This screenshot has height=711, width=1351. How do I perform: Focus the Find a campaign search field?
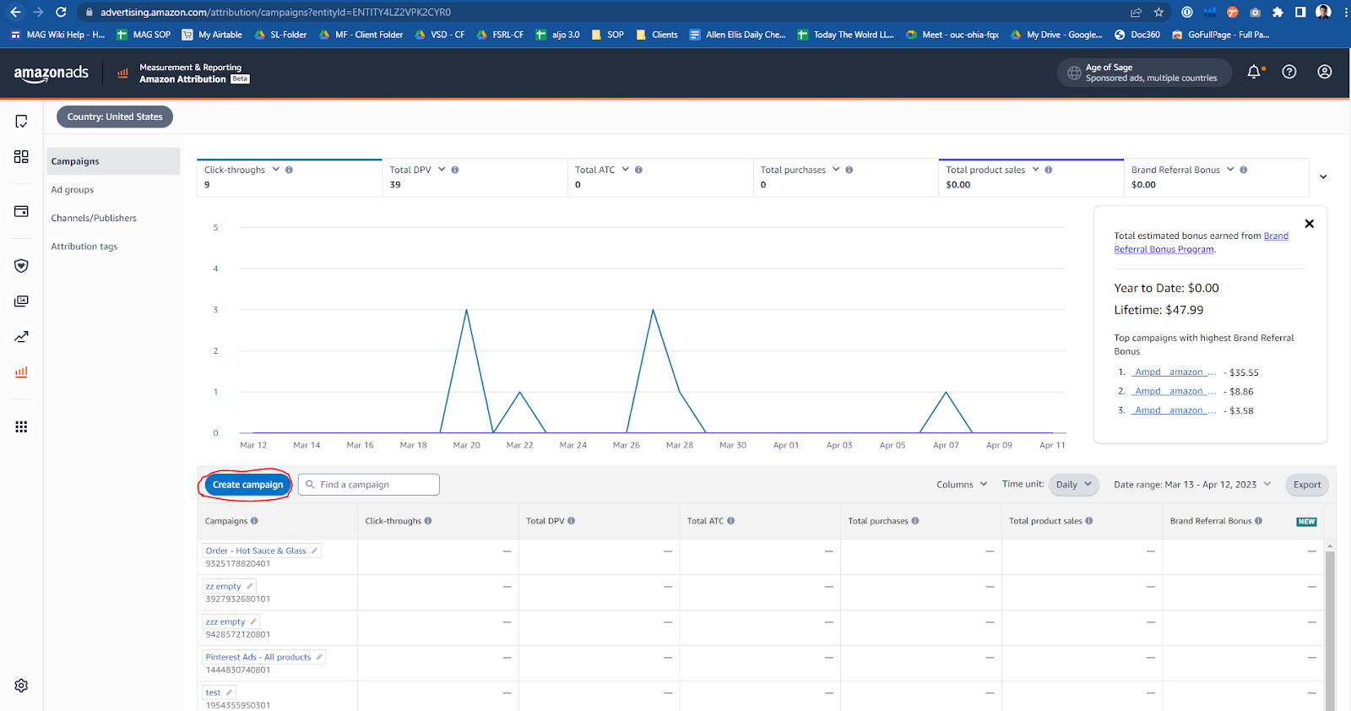(369, 485)
